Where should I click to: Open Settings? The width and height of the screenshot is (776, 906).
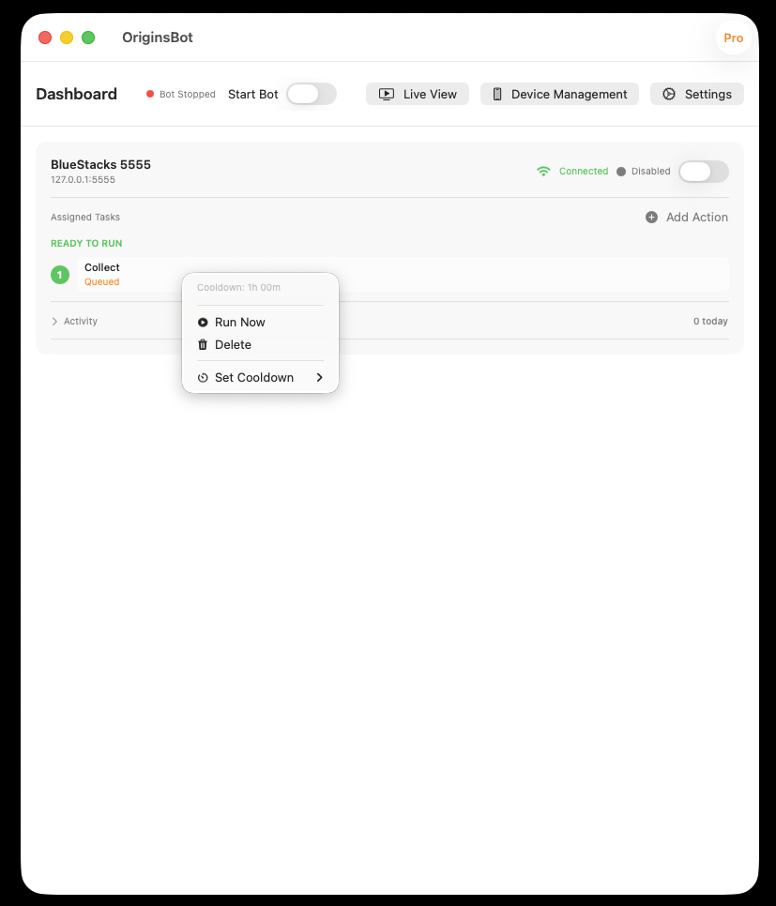tap(697, 94)
